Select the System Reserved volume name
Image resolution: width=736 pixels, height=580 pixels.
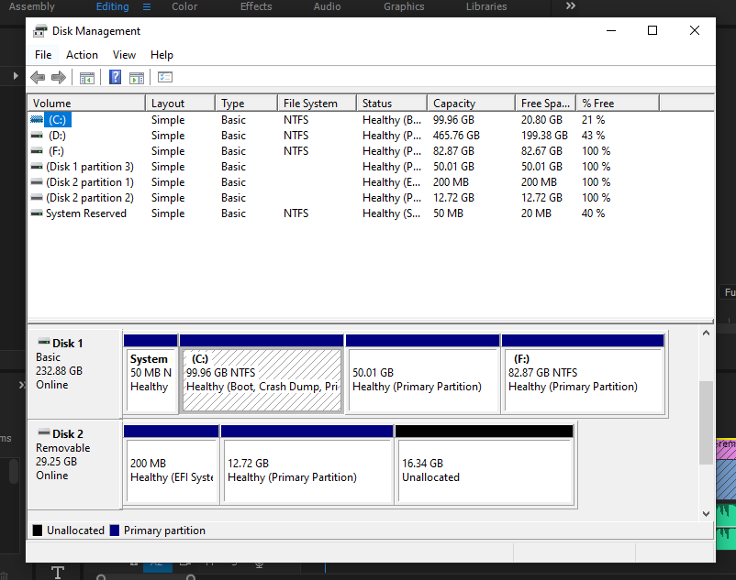pyautogui.click(x=86, y=213)
